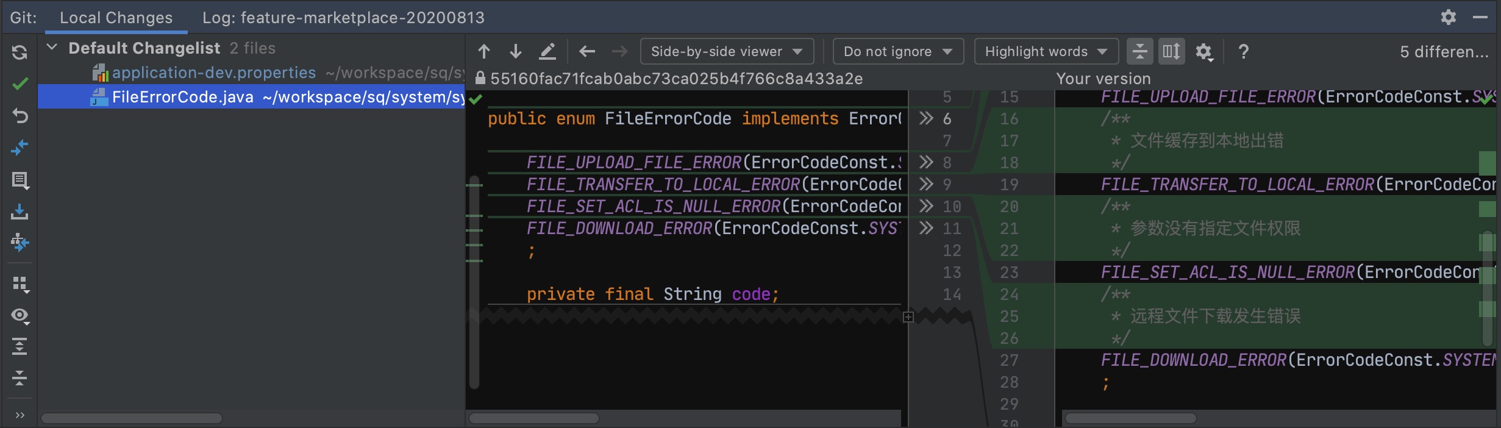Click the Shelve changes download icon
1501x428 pixels.
pyautogui.click(x=20, y=212)
